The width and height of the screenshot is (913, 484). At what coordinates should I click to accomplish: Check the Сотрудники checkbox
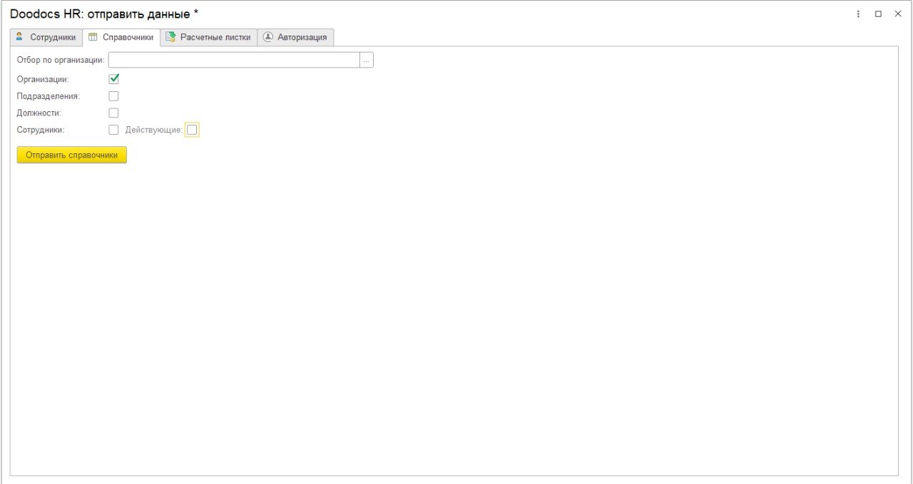tap(113, 130)
